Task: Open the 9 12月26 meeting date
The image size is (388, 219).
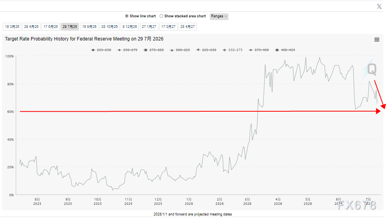Action: (x=130, y=27)
